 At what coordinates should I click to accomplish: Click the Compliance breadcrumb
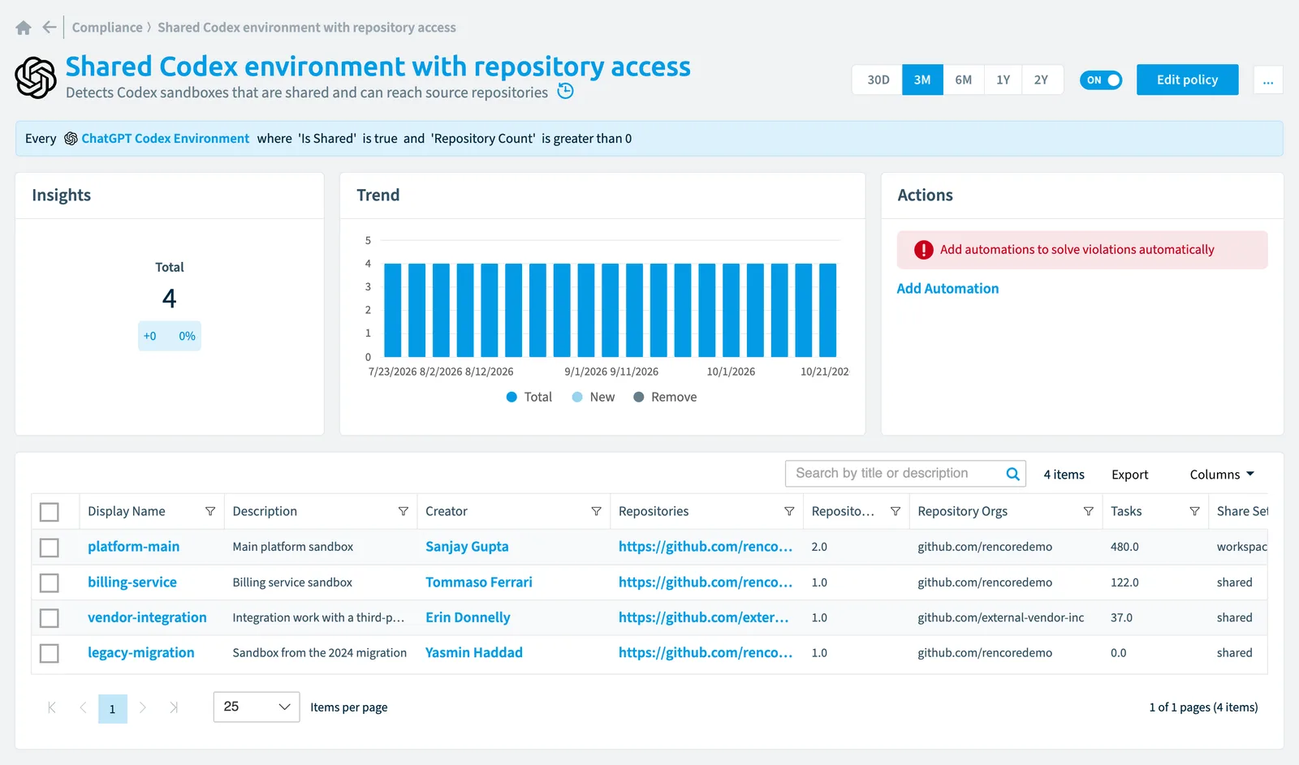tap(107, 28)
